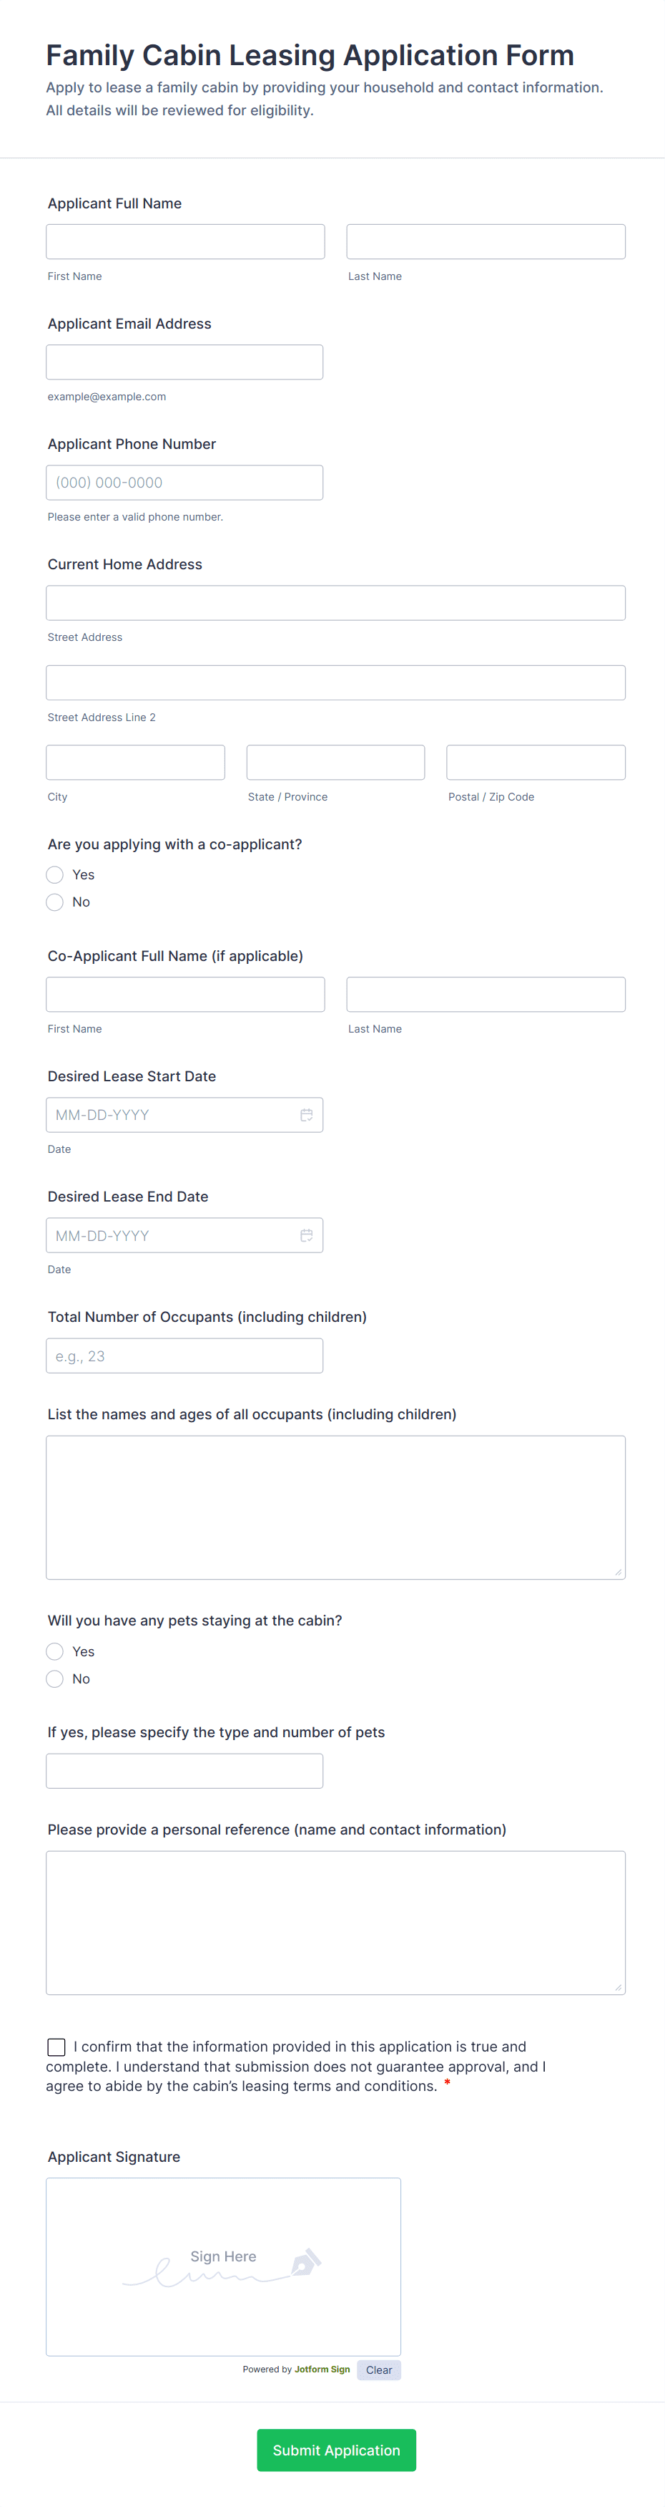
Task: Select Yes for co-applicant question
Action: click(56, 875)
